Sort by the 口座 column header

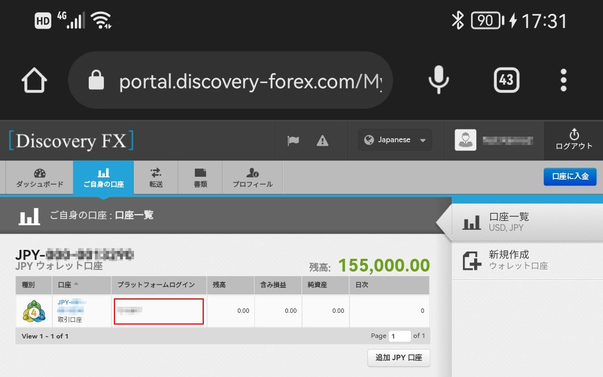click(x=82, y=285)
